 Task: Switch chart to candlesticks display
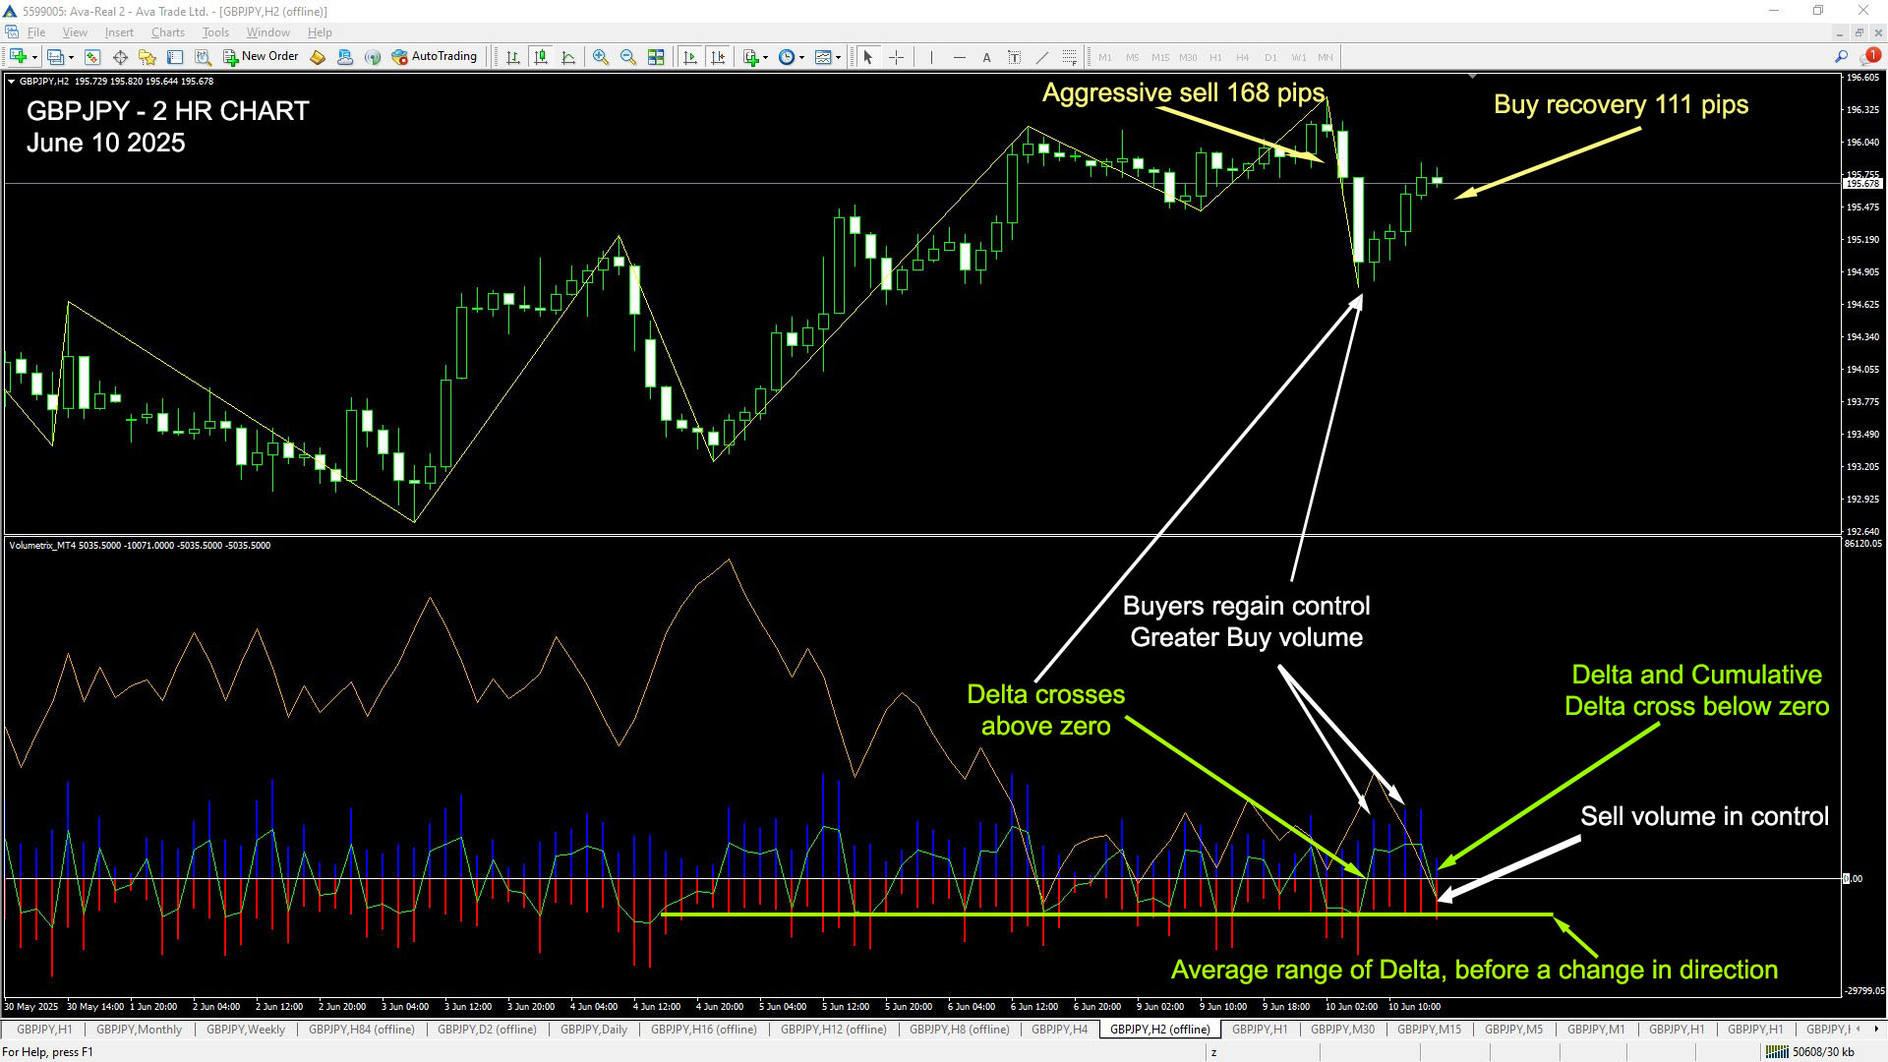(x=540, y=57)
